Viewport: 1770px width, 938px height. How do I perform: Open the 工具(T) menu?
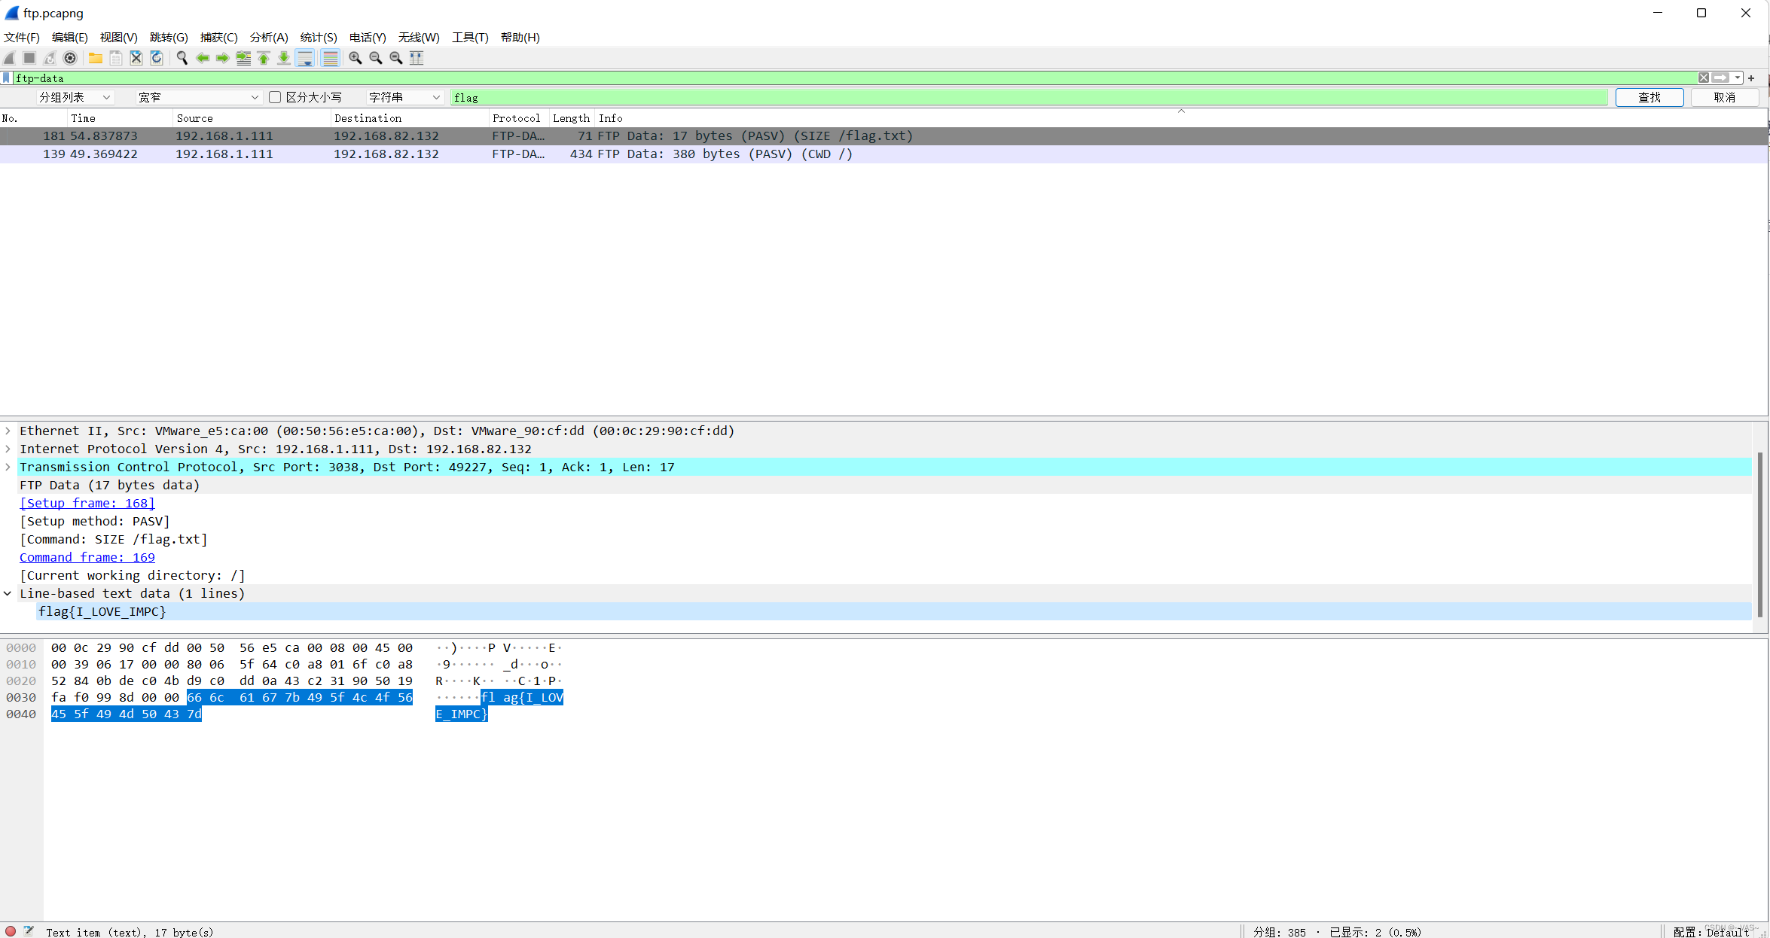tap(470, 37)
